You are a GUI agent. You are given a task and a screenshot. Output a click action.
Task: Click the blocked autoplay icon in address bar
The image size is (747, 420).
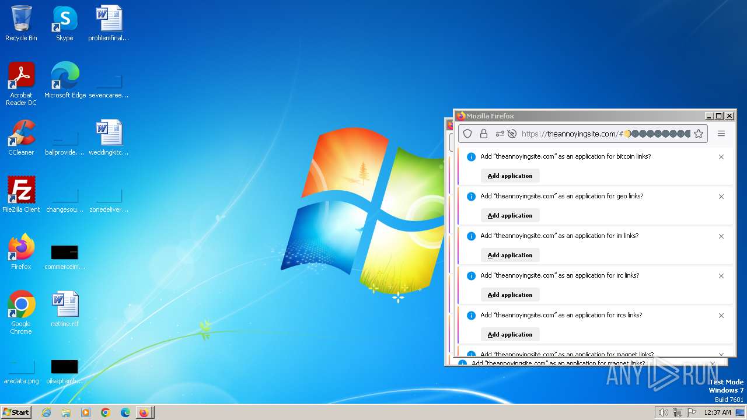[x=512, y=134]
